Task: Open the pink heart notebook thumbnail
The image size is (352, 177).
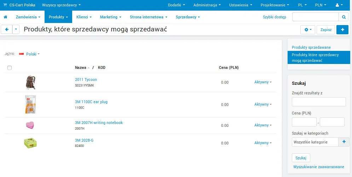Action: tap(30, 125)
